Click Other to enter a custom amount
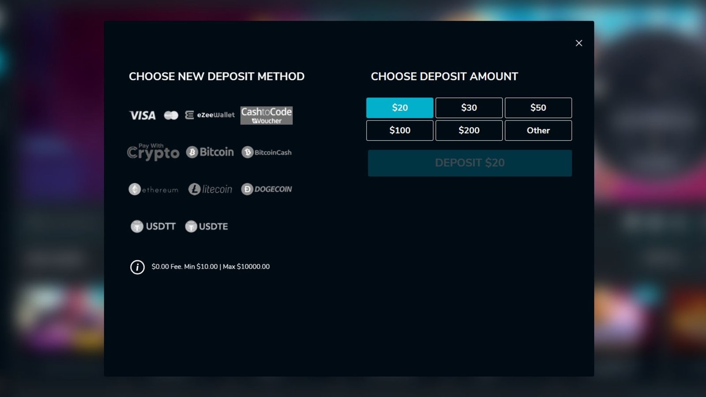Screen dimensions: 706x397 (x=538, y=131)
